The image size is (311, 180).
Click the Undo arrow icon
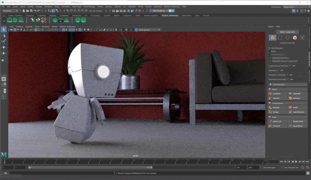[35, 11]
